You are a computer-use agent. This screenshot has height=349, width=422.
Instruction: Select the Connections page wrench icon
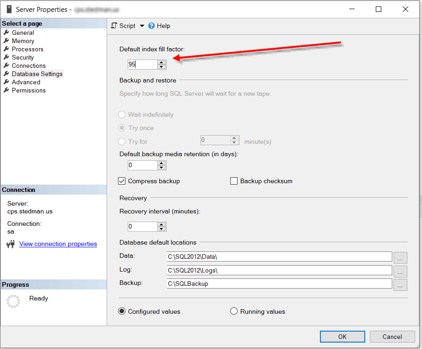coord(6,65)
